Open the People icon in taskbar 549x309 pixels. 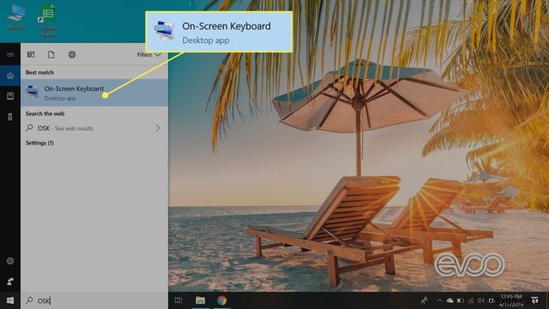[x=424, y=301]
